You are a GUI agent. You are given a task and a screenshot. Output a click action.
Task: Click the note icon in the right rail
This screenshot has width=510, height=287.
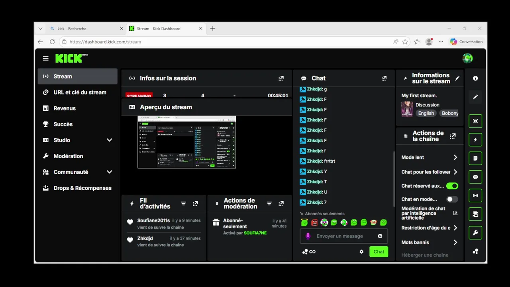(x=475, y=158)
